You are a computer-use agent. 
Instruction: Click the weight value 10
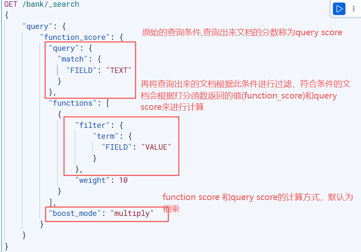pyautogui.click(x=123, y=180)
